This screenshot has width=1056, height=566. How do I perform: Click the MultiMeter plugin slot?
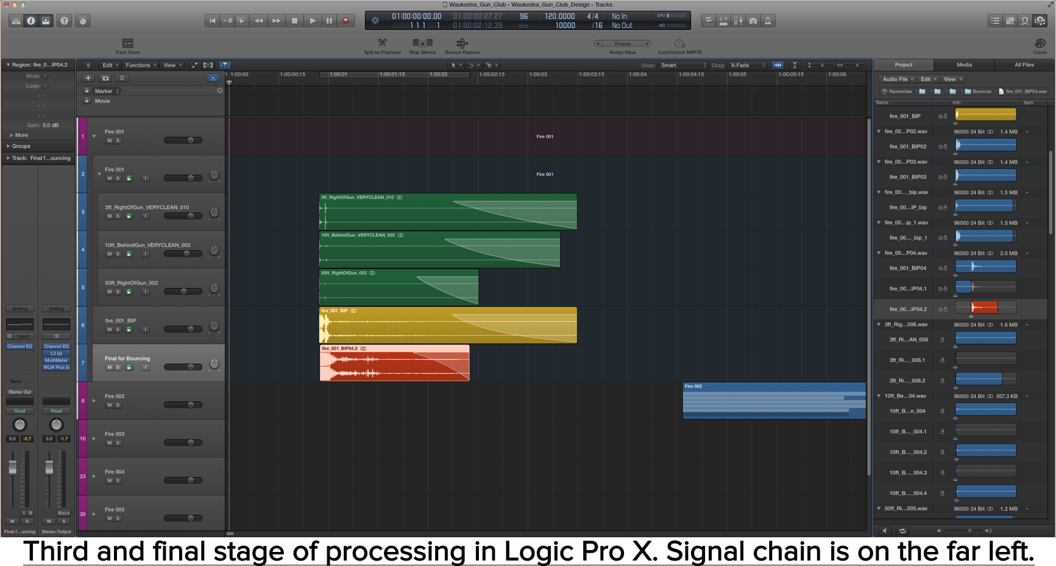[56, 360]
